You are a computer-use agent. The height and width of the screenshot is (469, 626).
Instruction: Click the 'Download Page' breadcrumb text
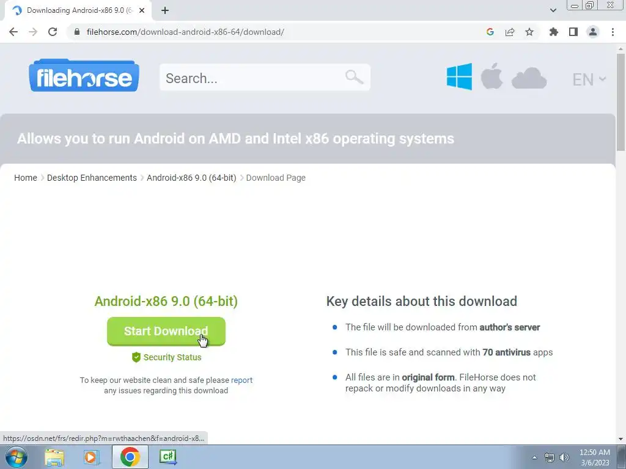coord(276,178)
